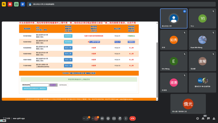Click exam number 1010019992 cell
Screen dimensions: 218x123
[x=27, y=36]
